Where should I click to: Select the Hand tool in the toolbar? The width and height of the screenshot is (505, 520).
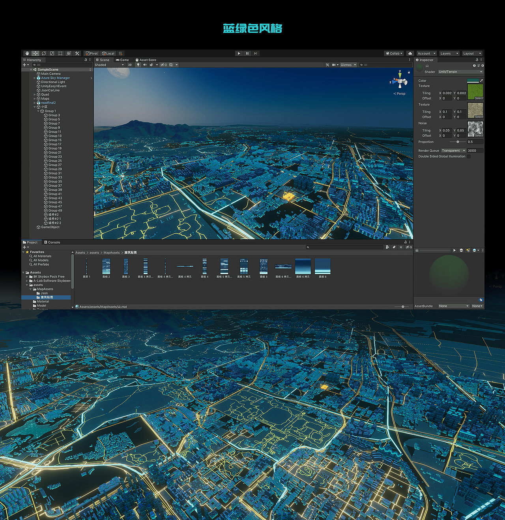click(27, 53)
